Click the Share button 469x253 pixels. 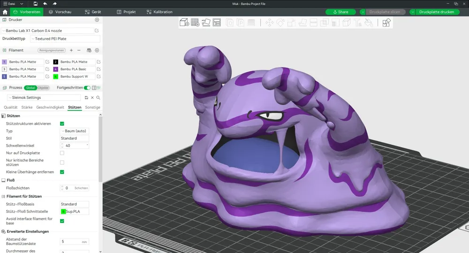tap(340, 12)
